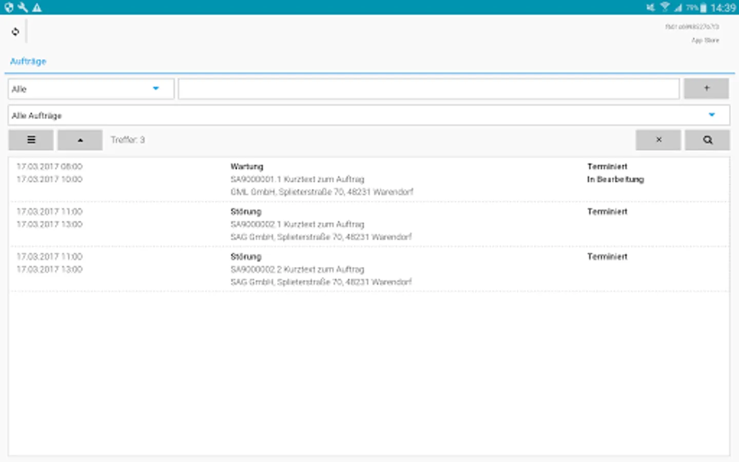Open the hamburger list menu button

pyautogui.click(x=31, y=140)
